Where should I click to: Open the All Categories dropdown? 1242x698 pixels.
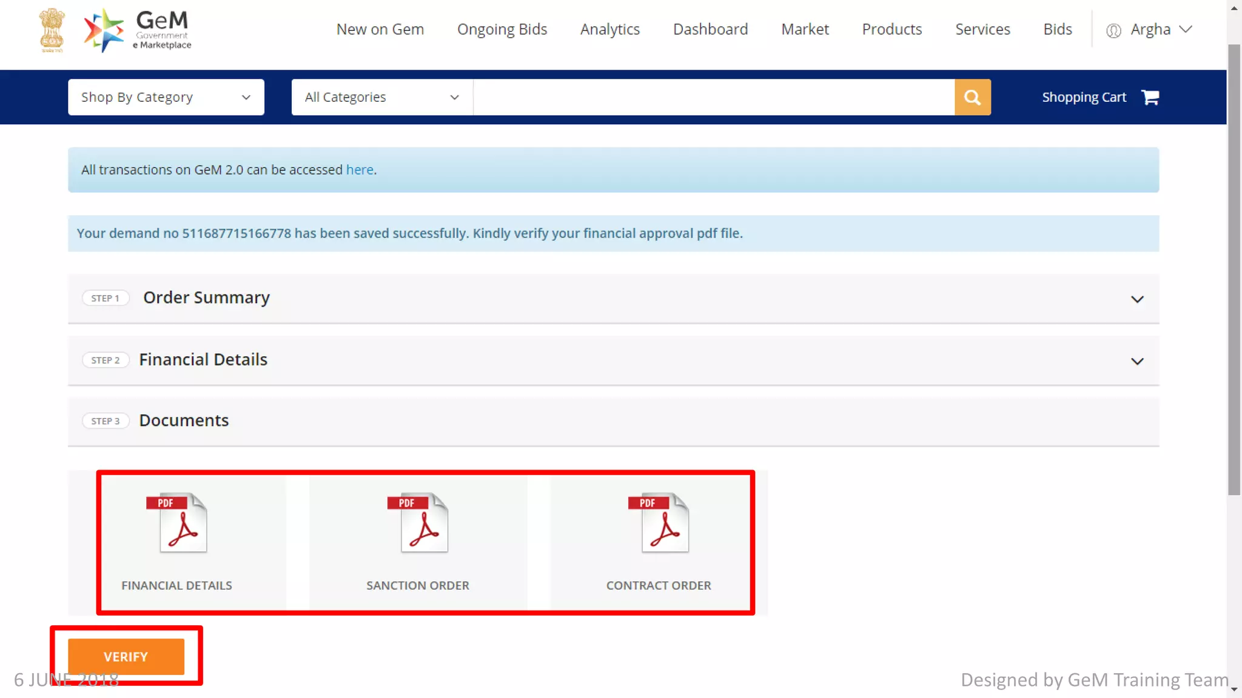[x=381, y=97]
